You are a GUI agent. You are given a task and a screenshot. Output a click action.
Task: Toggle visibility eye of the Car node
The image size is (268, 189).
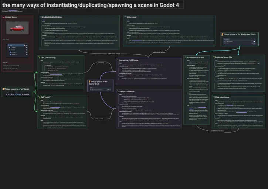27,45
